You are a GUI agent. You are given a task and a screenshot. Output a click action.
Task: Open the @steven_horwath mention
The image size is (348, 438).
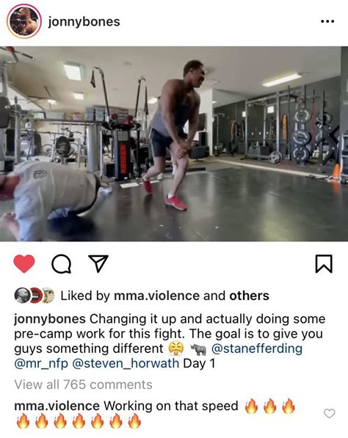tap(126, 363)
